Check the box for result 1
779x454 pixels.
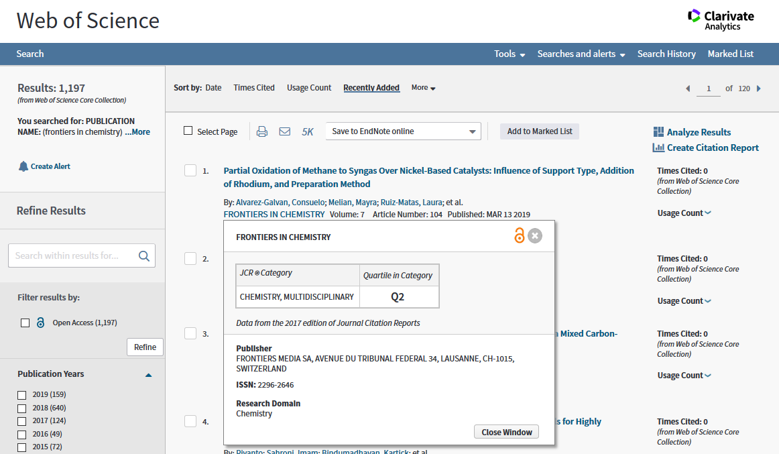coord(190,170)
